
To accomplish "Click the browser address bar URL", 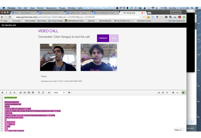I will pos(55,17).
